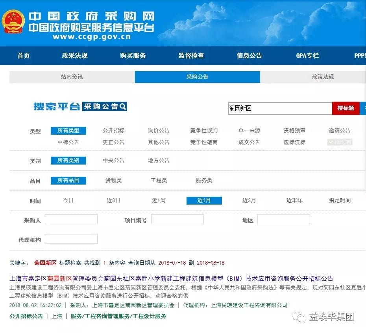The height and width of the screenshot is (333, 366).
Task: Select 地方公告 category filter
Action: [x=159, y=161]
